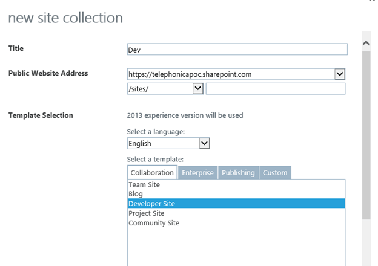Open the Public Website Address domain dropdown
This screenshot has height=266, width=378.
(x=339, y=74)
